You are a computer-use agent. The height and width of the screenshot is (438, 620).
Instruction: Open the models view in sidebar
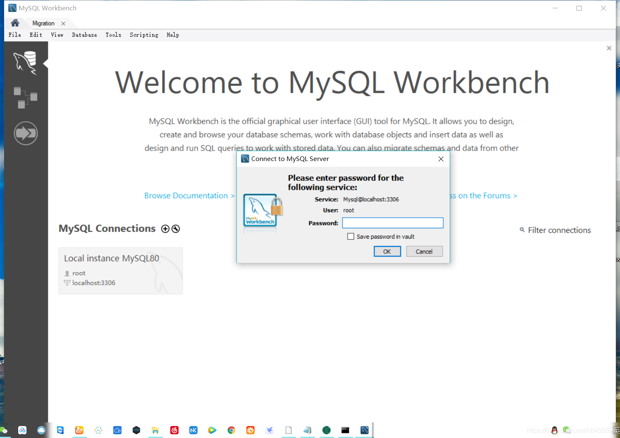25,97
